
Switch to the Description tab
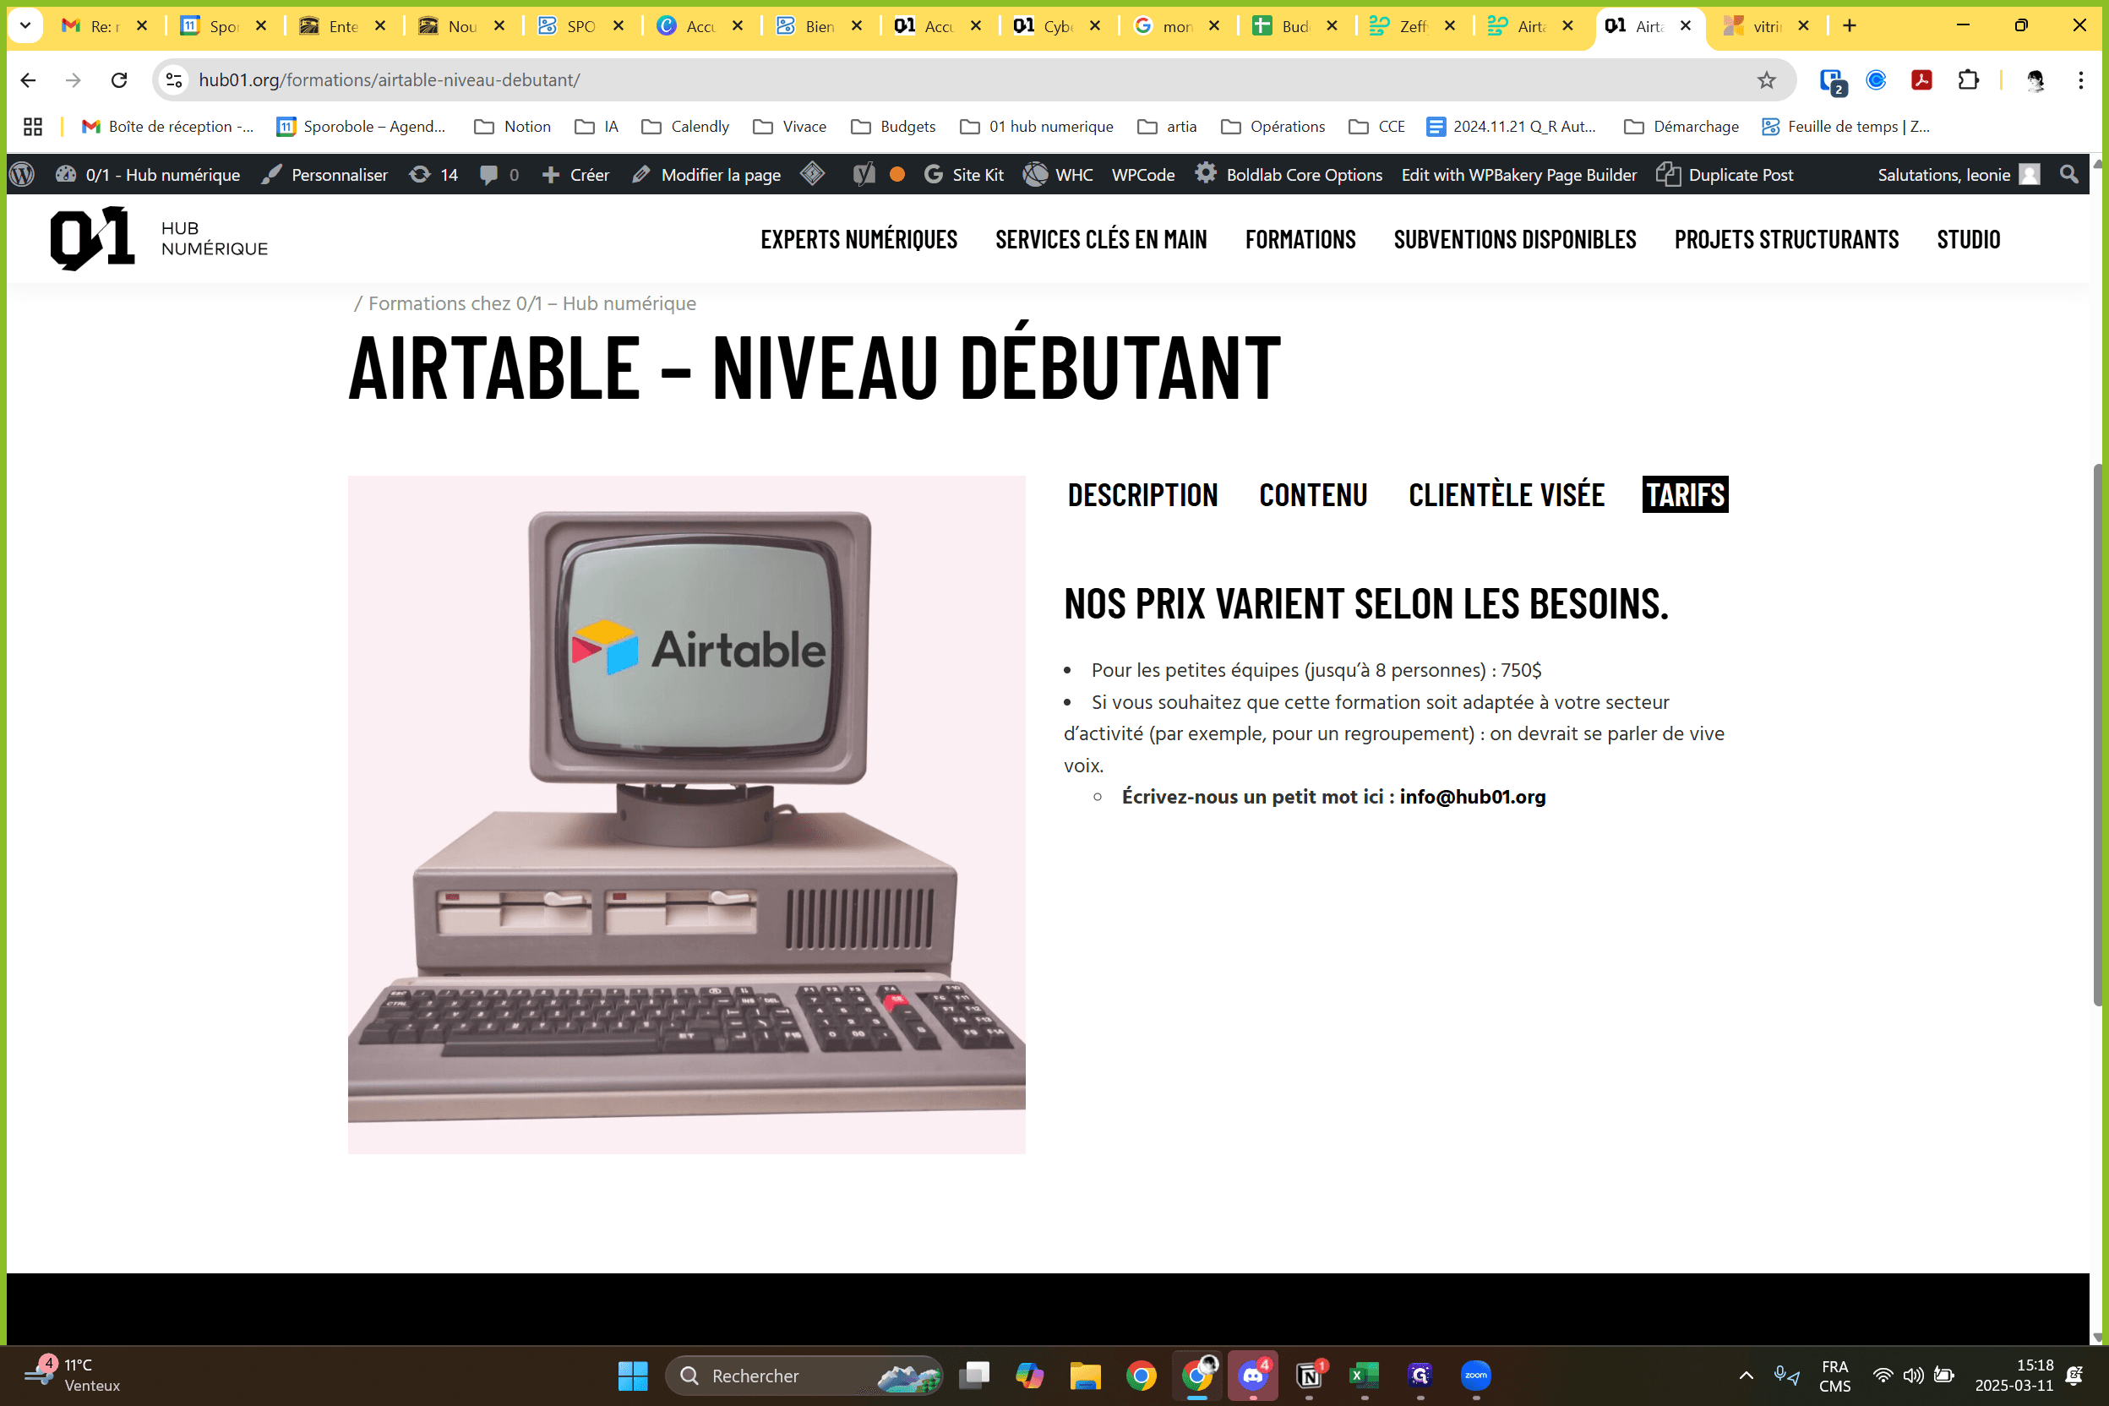point(1142,494)
